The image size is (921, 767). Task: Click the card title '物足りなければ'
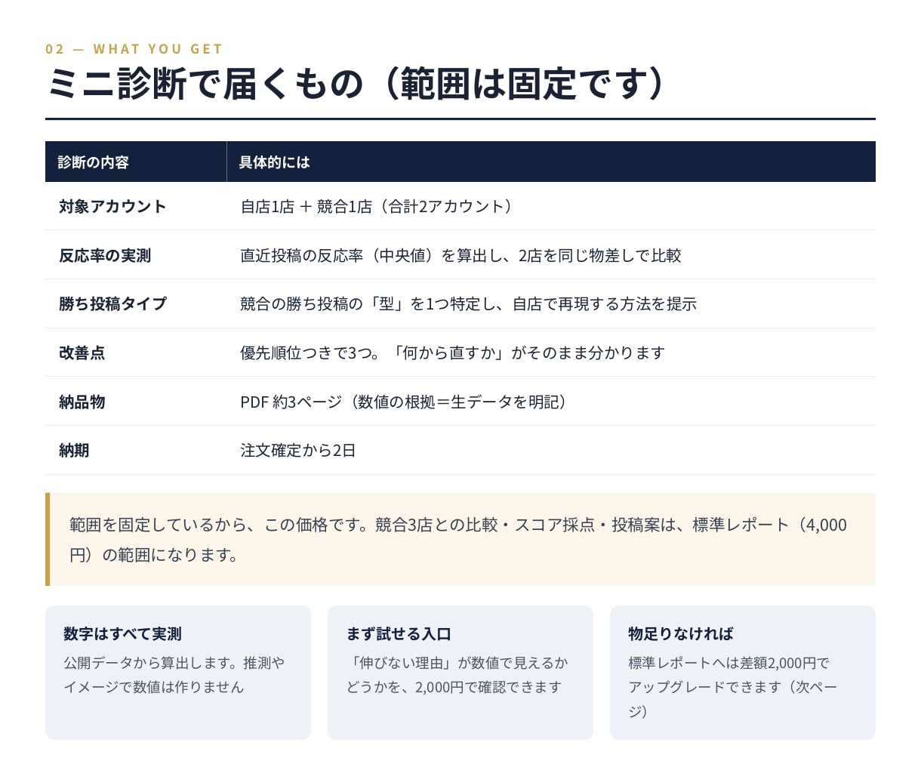pos(680,634)
